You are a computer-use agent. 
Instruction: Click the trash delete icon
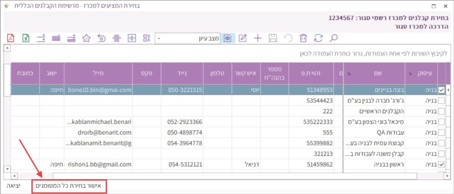pos(303,38)
